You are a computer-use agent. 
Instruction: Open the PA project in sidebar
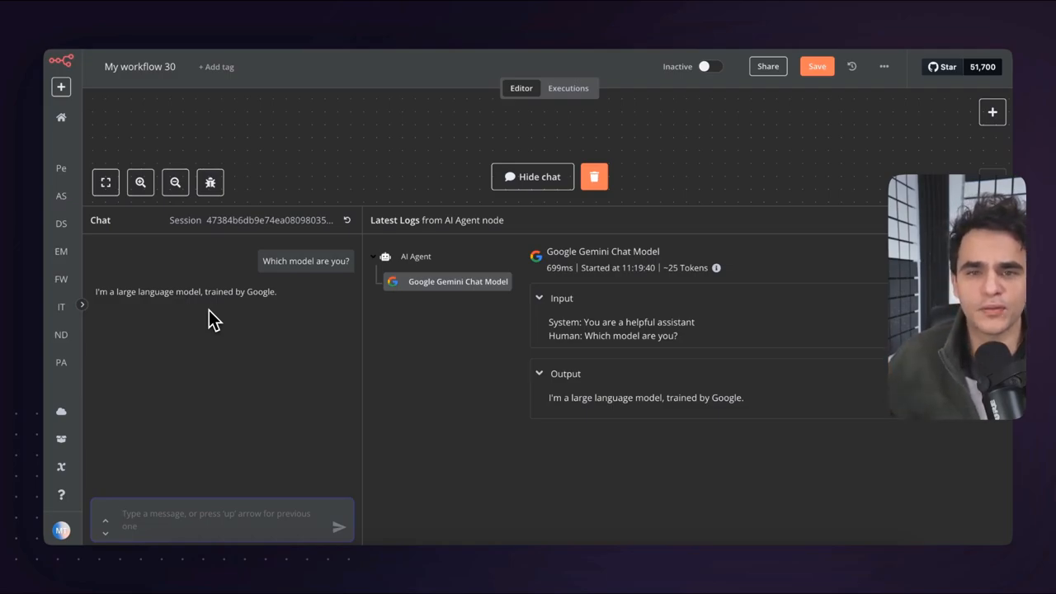point(61,362)
